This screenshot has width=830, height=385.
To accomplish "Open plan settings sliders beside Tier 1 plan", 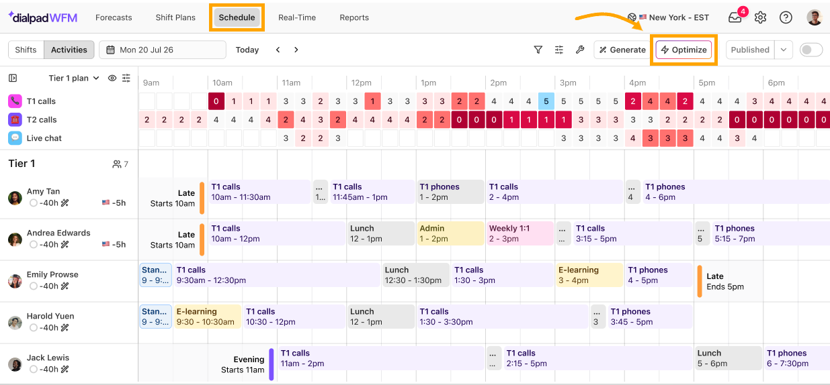I will click(x=126, y=78).
